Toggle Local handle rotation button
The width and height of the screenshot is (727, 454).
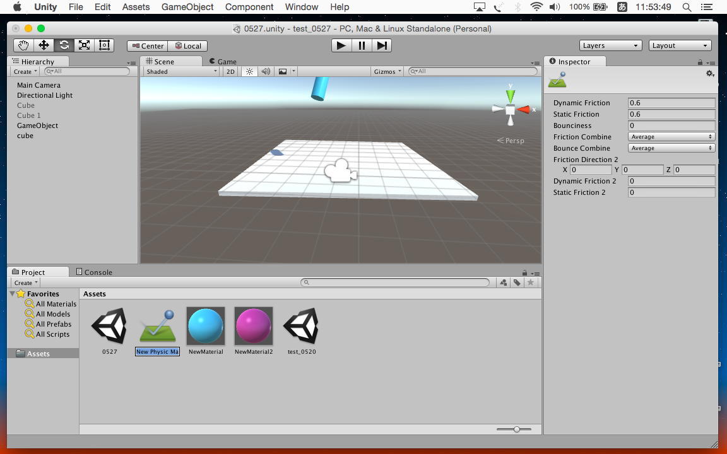(188, 46)
